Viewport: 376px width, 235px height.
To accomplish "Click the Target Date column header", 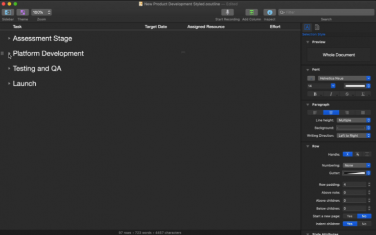I will (156, 26).
